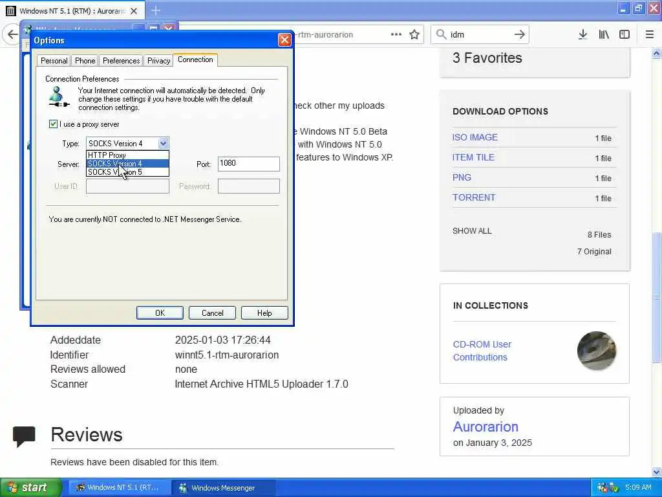Switch to the Phone tab

[85, 60]
